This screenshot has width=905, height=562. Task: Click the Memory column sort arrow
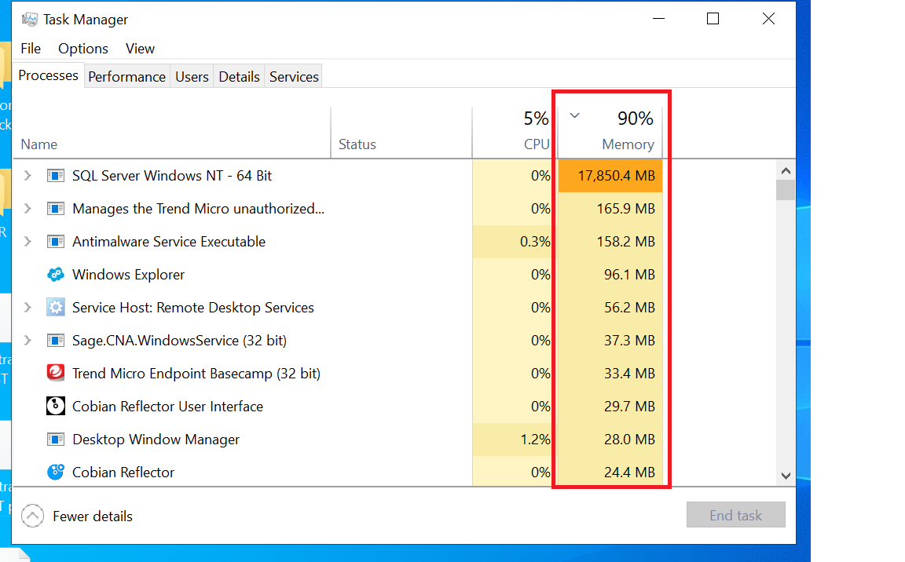point(574,115)
